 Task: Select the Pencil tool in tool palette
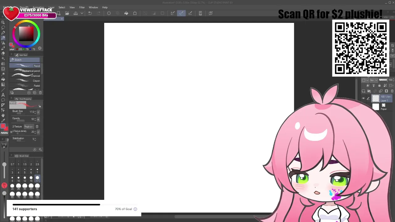(x=3, y=38)
